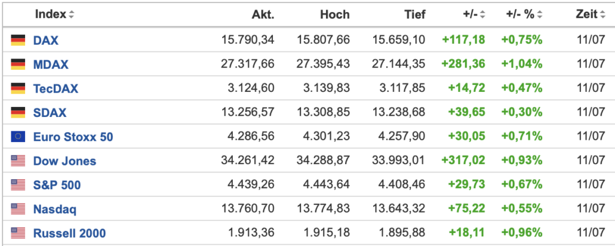Click the US flag next to S&P 500
The image size is (615, 246).
click(18, 184)
